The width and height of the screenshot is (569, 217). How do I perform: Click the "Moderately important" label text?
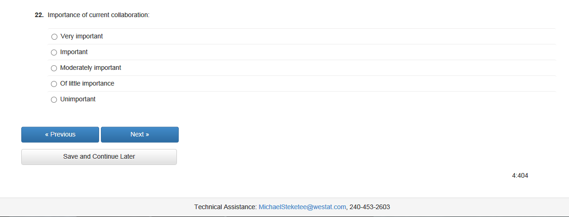pyautogui.click(x=91, y=68)
